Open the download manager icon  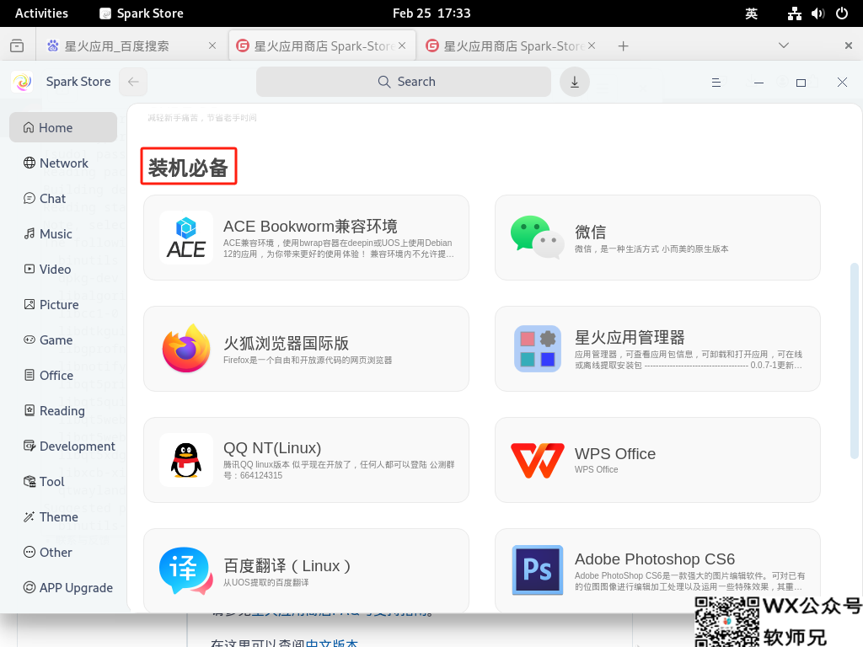click(x=575, y=82)
